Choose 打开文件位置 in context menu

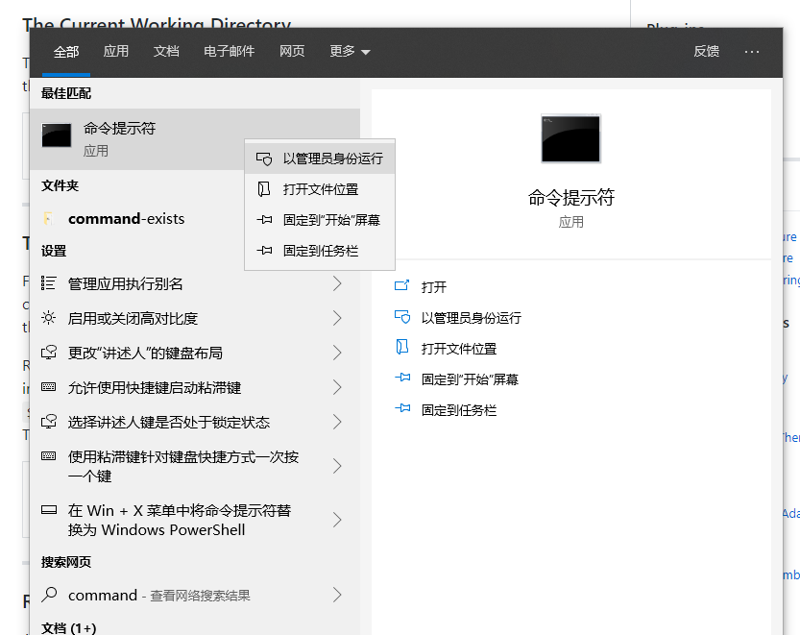(x=320, y=189)
